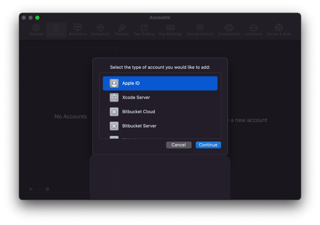The width and height of the screenshot is (320, 225).
Task: Open the Themes preferences tab
Action: point(122,30)
